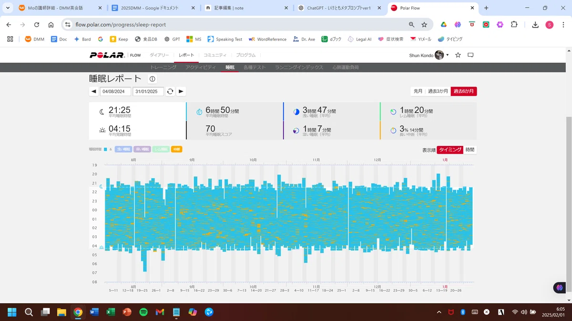Open the ダイアリー menu
572x321 pixels.
click(159, 55)
